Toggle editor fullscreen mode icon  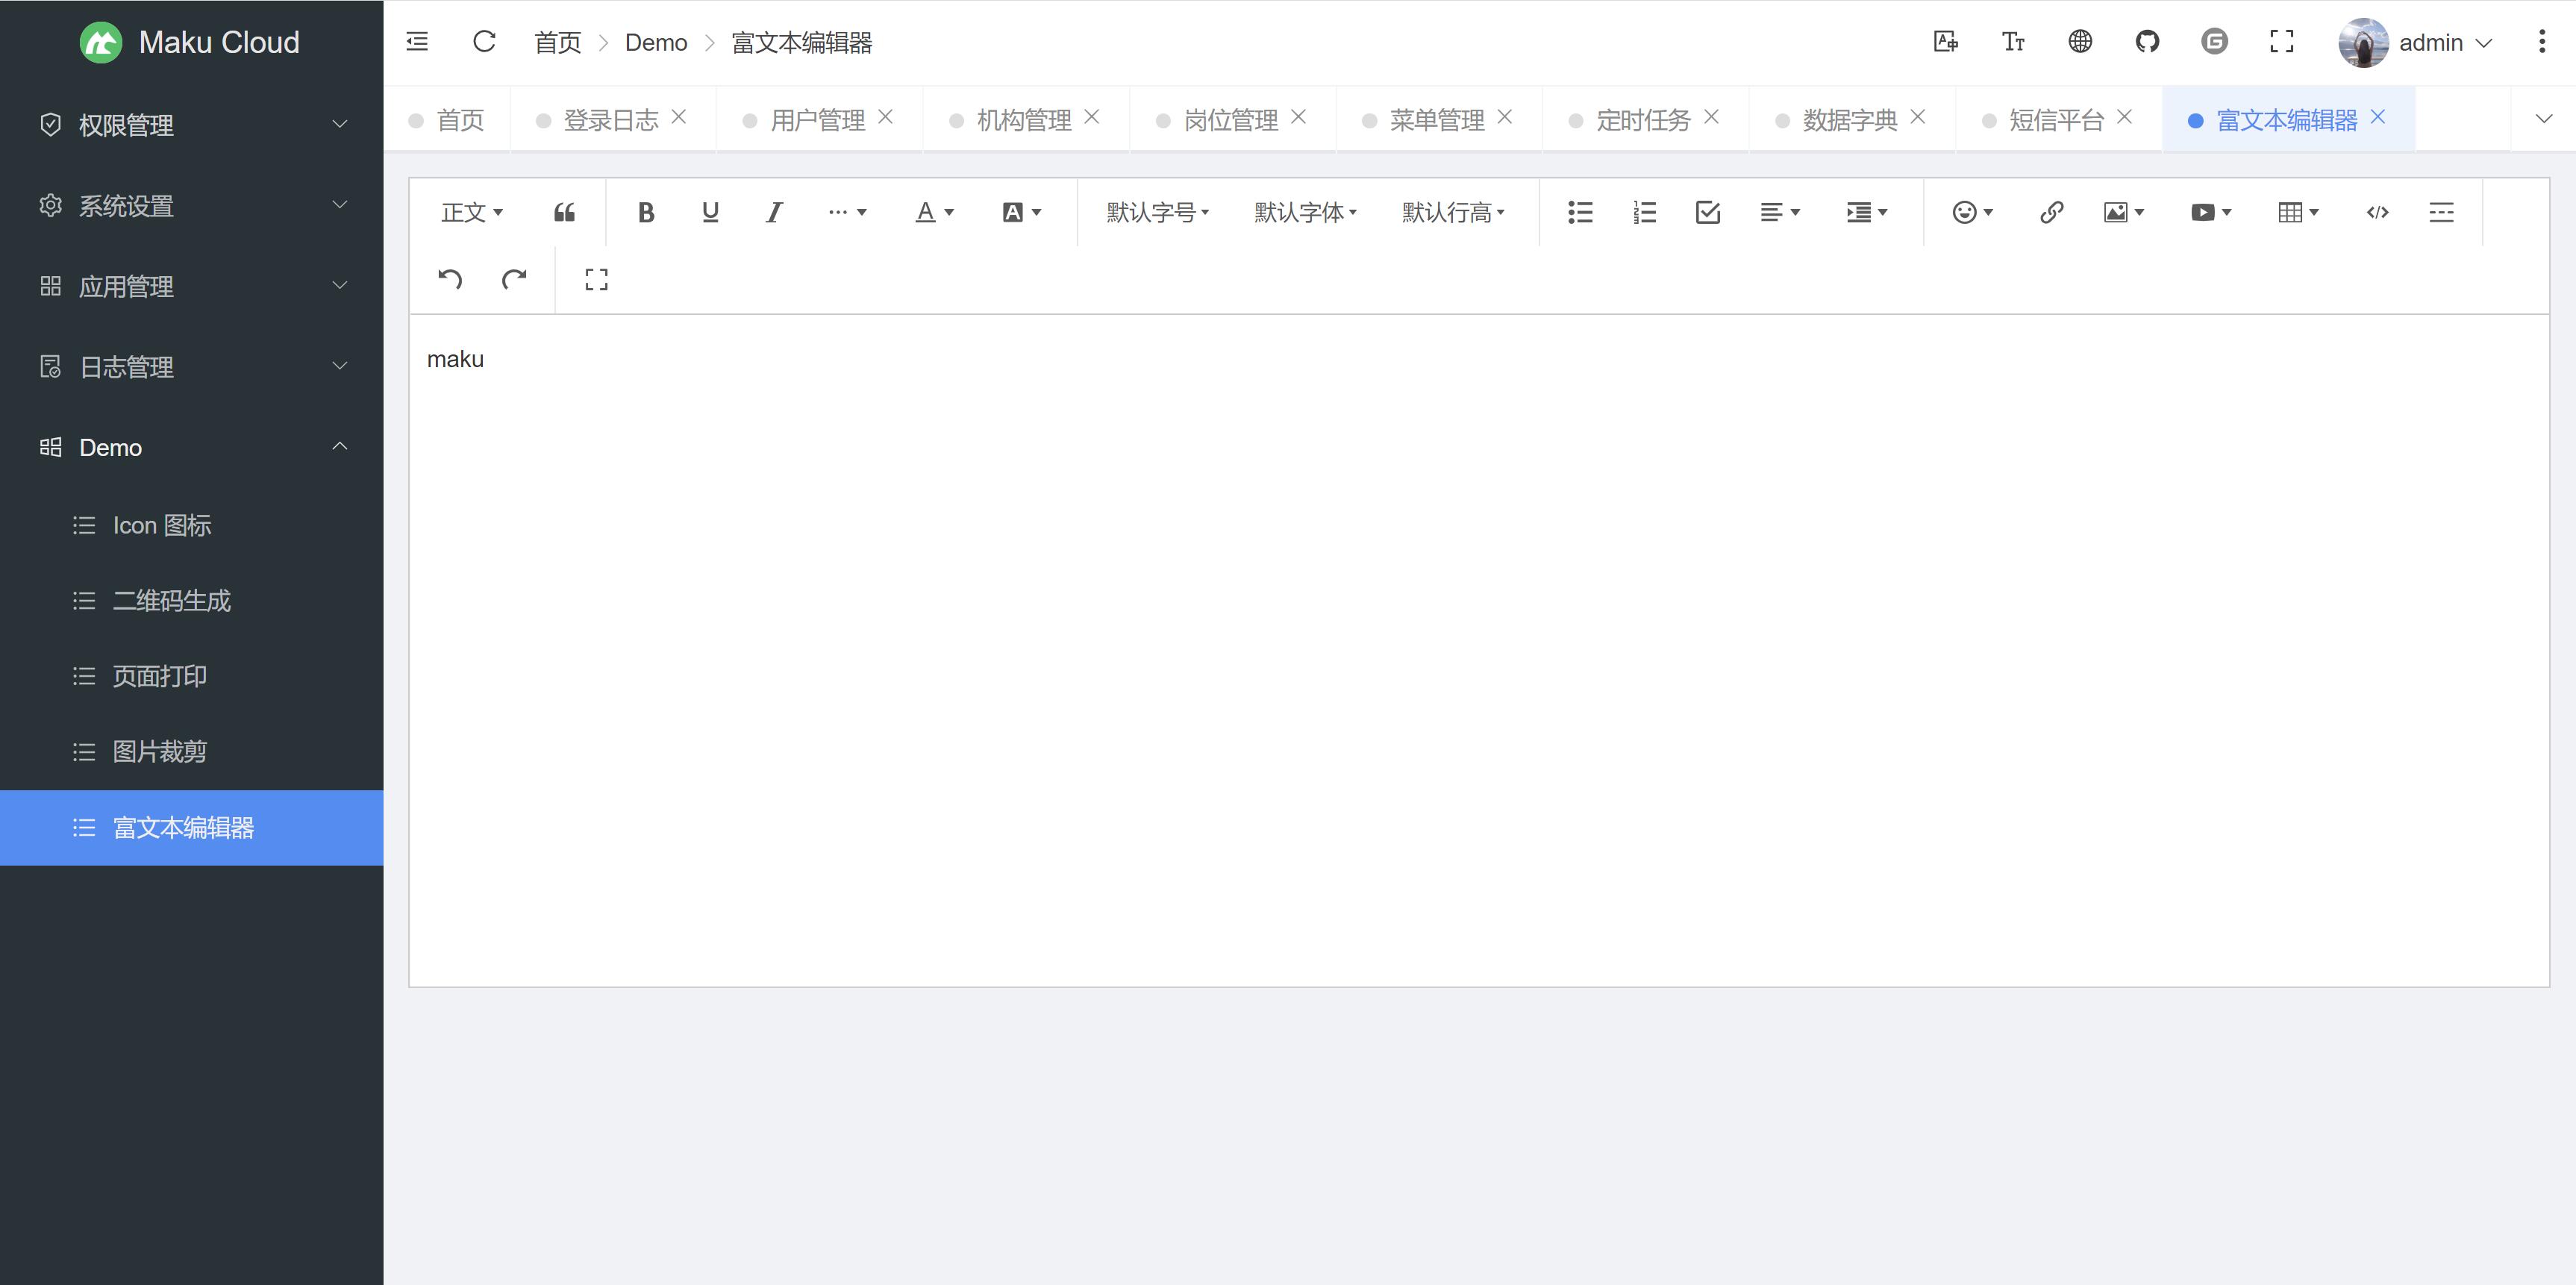click(596, 279)
